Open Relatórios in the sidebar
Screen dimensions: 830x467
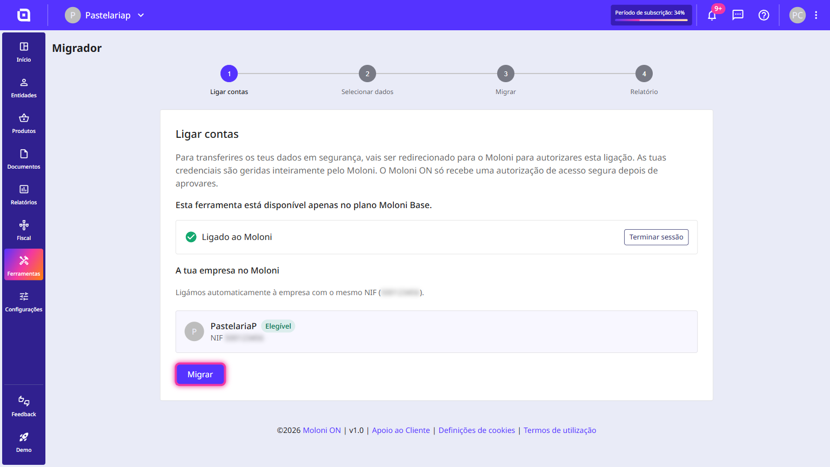[x=24, y=195]
